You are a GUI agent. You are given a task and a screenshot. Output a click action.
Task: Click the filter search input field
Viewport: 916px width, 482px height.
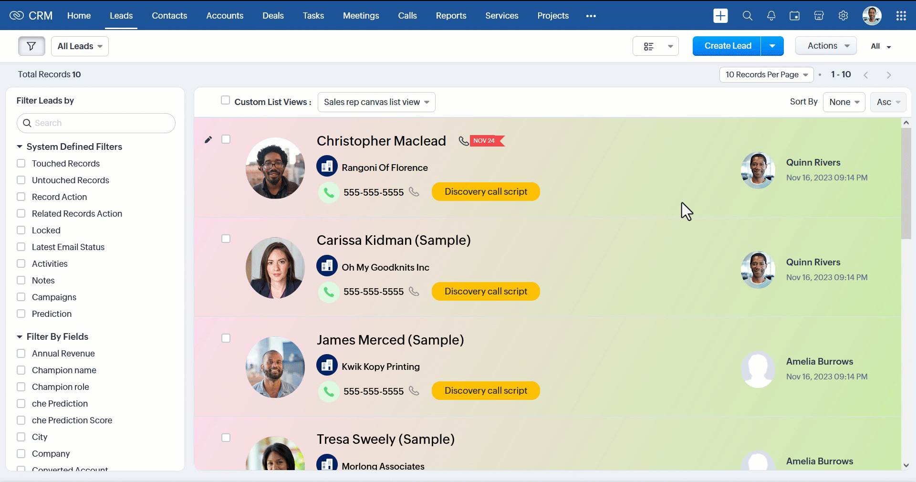point(100,123)
